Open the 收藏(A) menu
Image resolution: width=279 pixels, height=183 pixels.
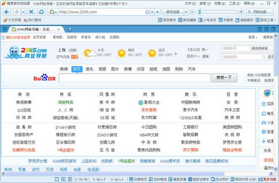(220, 3)
